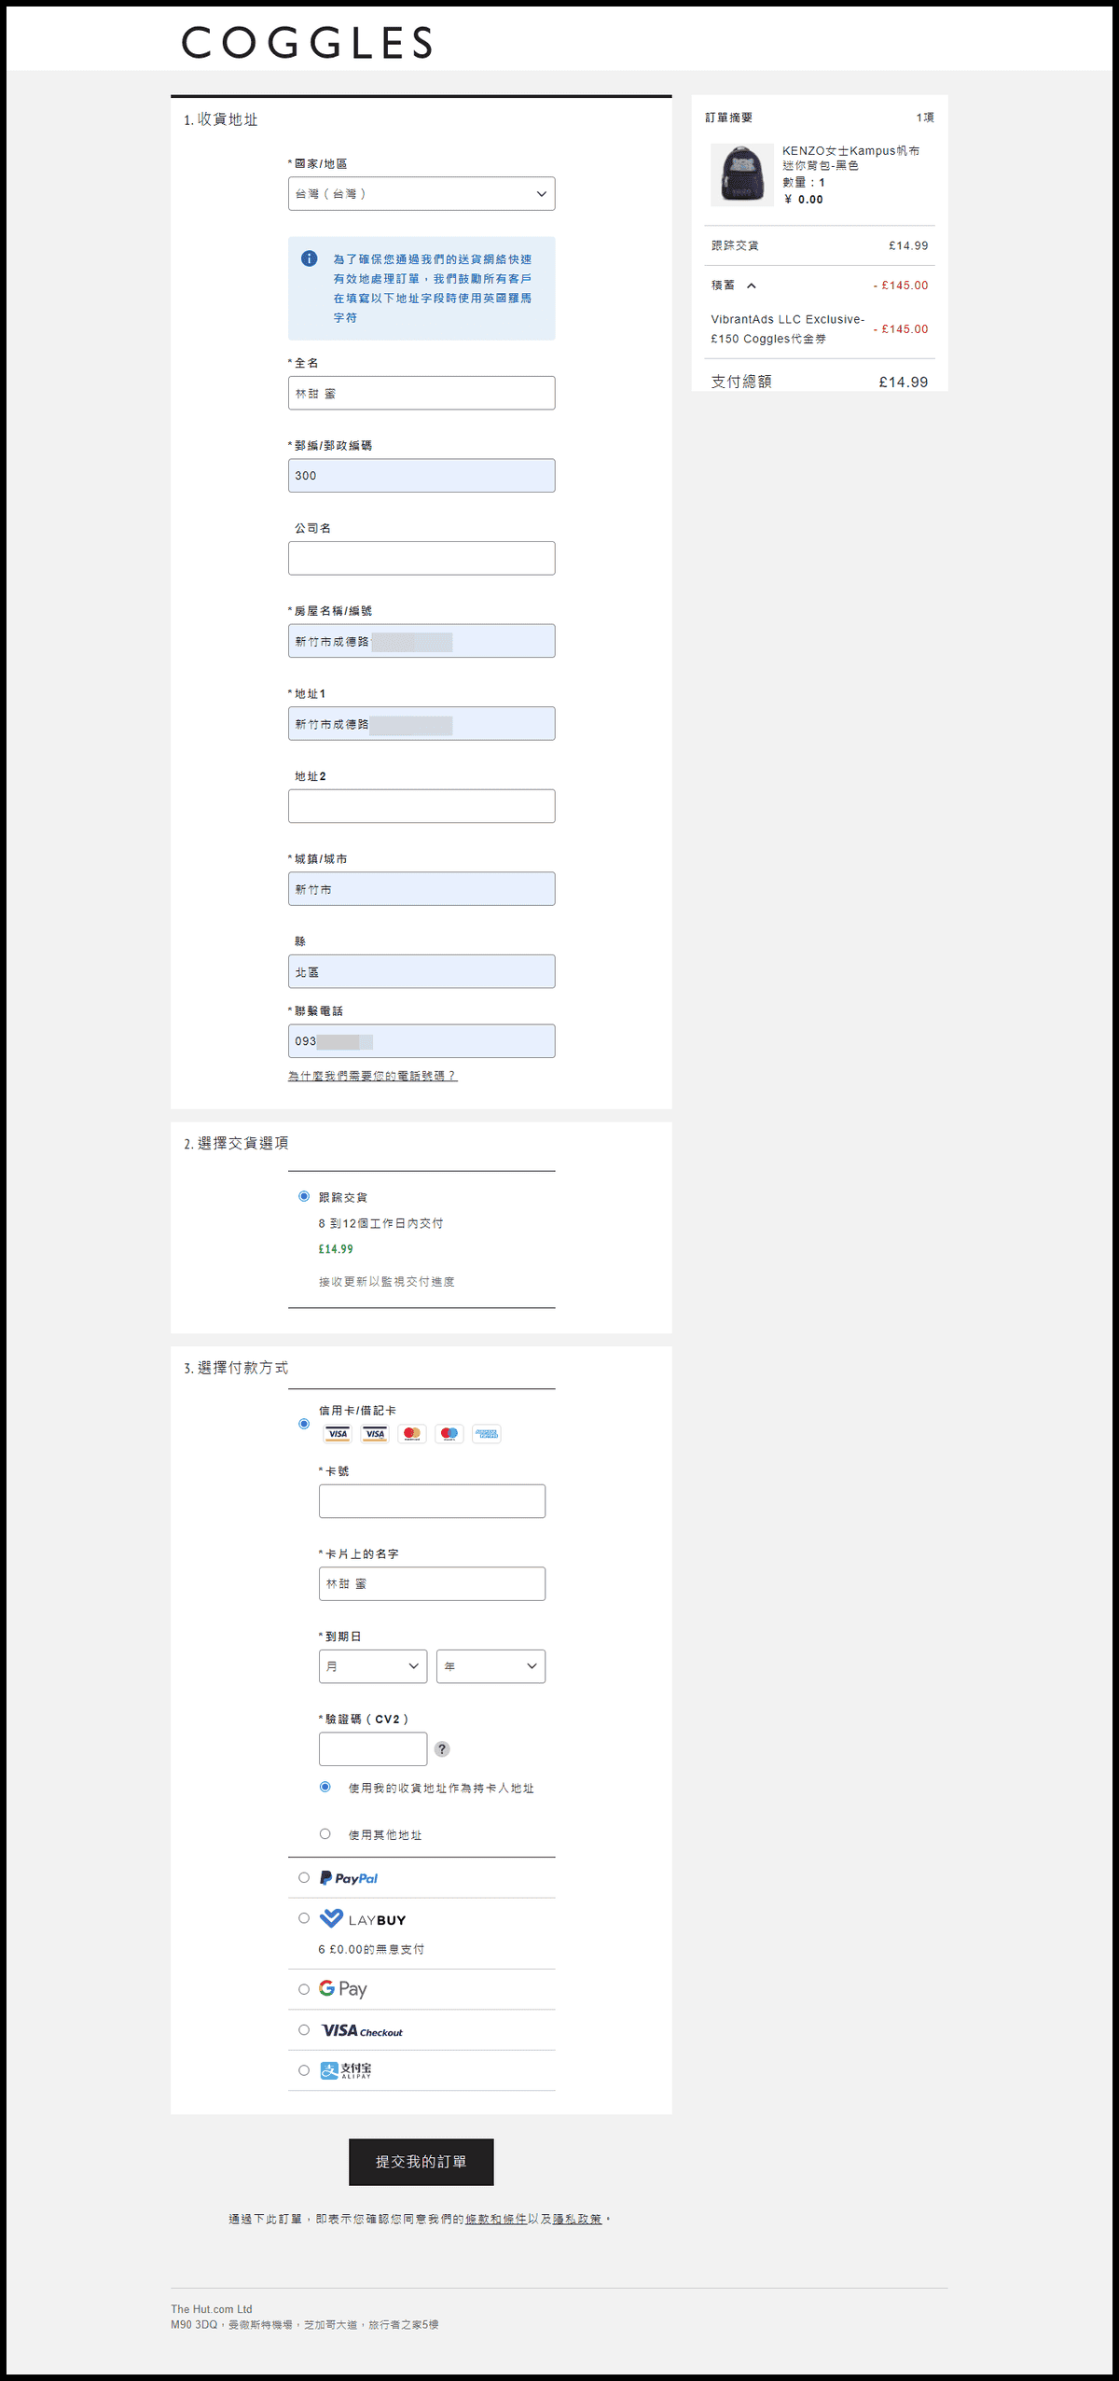The width and height of the screenshot is (1119, 2381).
Task: Click the Google Pay logo
Action: coord(342,1988)
